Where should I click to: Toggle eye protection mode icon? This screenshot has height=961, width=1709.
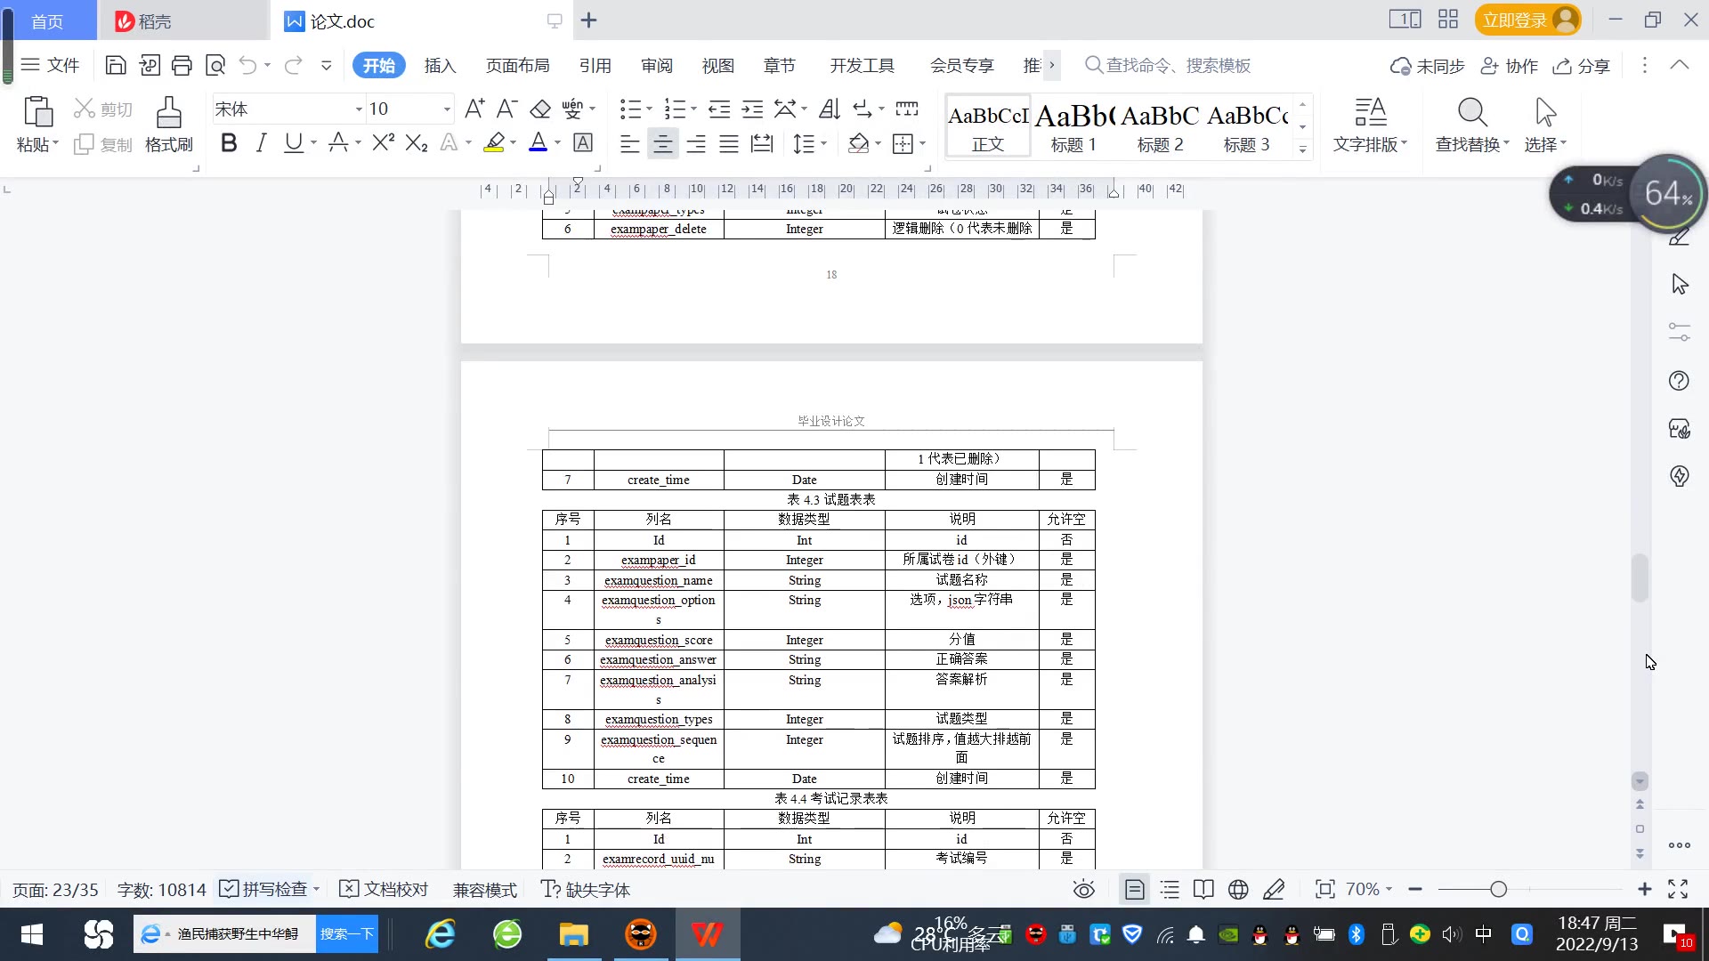coord(1083,889)
